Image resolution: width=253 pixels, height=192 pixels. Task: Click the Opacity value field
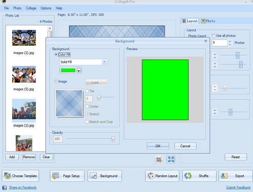tap(58, 139)
